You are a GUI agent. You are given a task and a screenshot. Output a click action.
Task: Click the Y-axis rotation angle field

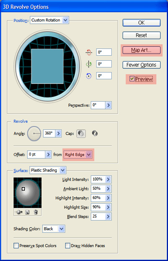pyautogui.click(x=104, y=64)
